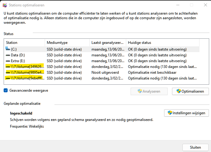
Task: Click Data (D:) status OK text
Action: point(157,55)
